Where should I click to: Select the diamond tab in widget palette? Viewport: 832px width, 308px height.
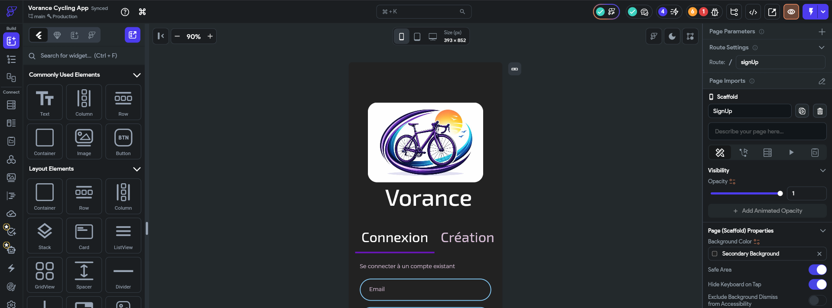[57, 35]
